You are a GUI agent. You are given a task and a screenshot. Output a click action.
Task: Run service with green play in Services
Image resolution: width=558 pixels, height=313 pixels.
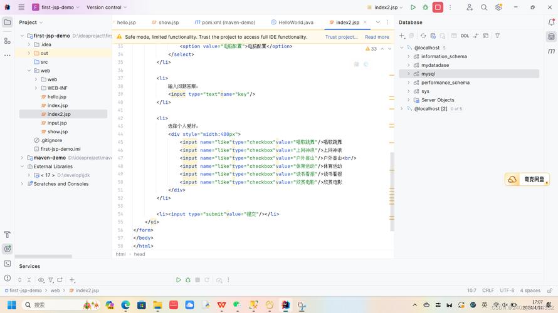tap(178, 280)
